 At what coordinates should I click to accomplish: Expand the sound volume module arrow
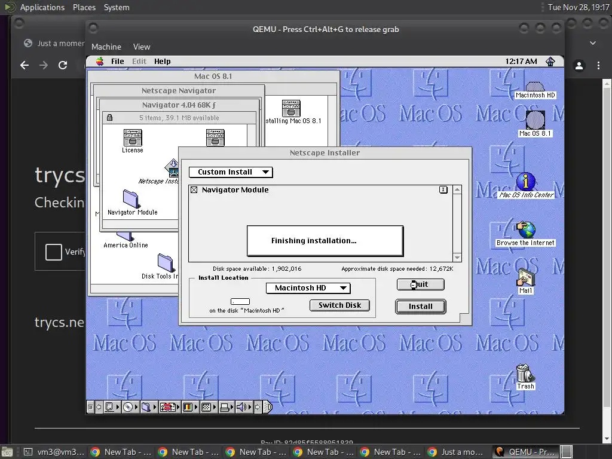250,407
